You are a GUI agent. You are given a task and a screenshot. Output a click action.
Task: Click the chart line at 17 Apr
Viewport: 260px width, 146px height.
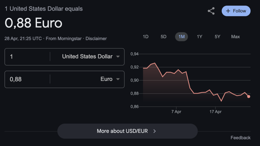pos(215,94)
